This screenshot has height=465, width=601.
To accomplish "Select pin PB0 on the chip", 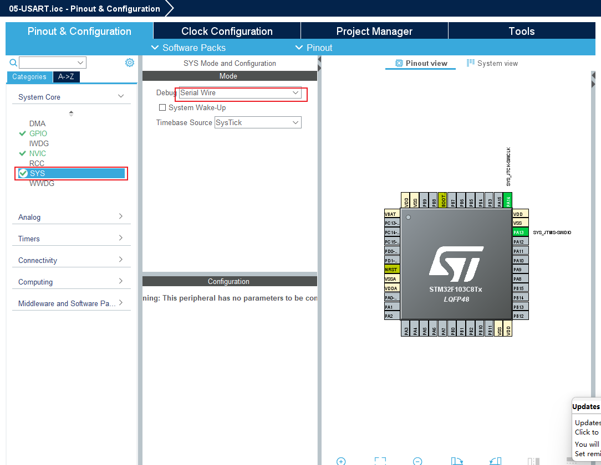I will [x=452, y=329].
